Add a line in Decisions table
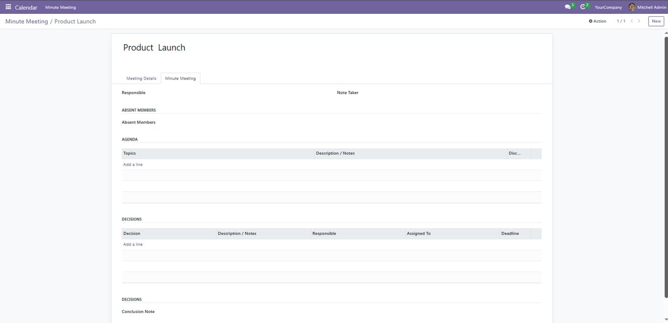This screenshot has width=668, height=323. [133, 244]
